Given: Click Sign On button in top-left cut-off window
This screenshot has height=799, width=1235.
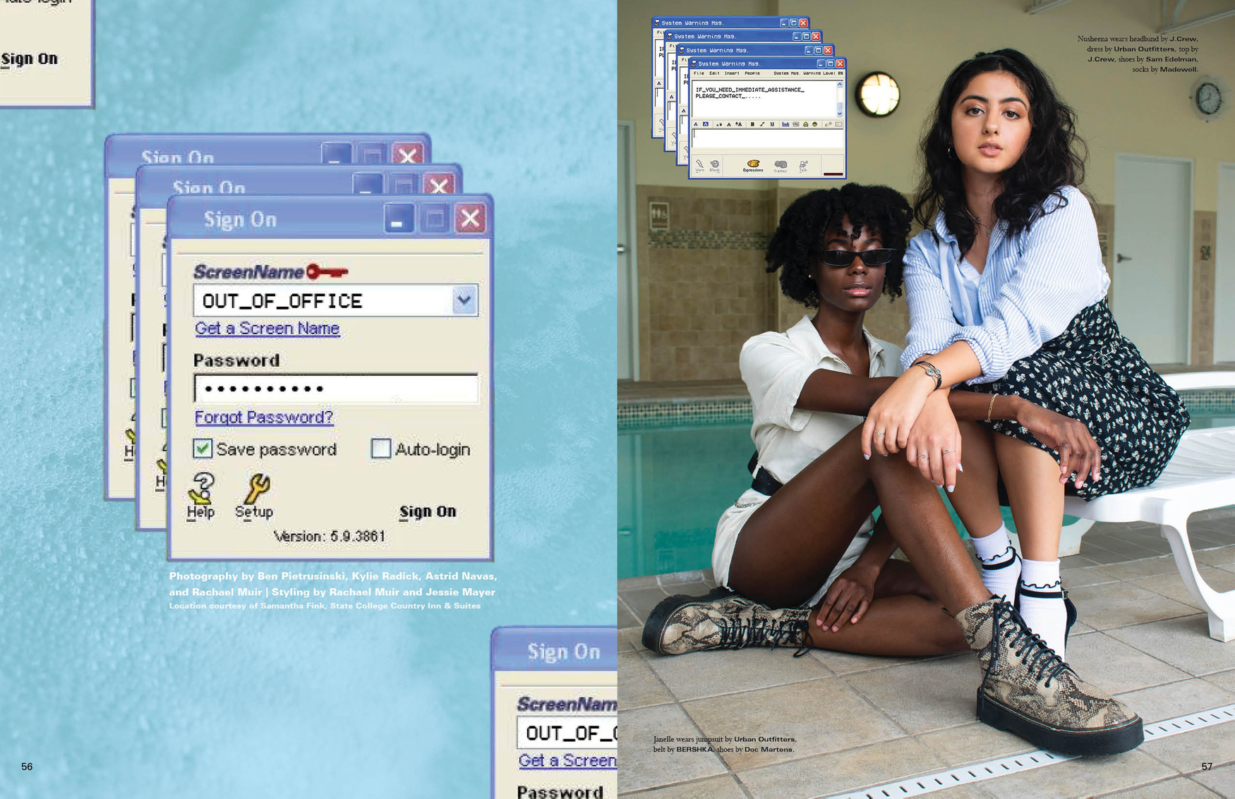Looking at the screenshot, I should pos(29,59).
